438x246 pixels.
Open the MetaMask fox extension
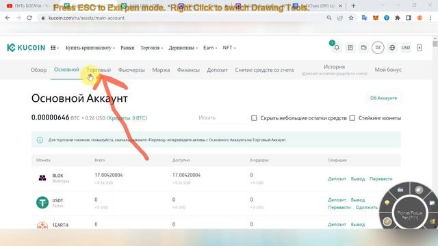click(376, 18)
